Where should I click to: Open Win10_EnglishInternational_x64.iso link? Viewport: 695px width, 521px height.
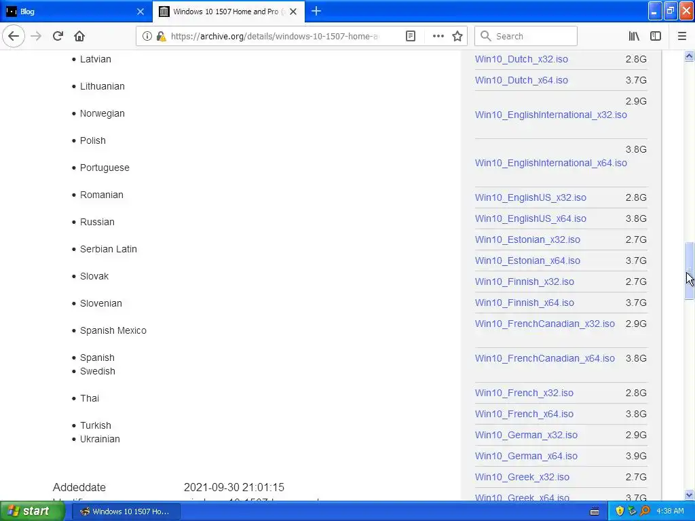pyautogui.click(x=551, y=163)
